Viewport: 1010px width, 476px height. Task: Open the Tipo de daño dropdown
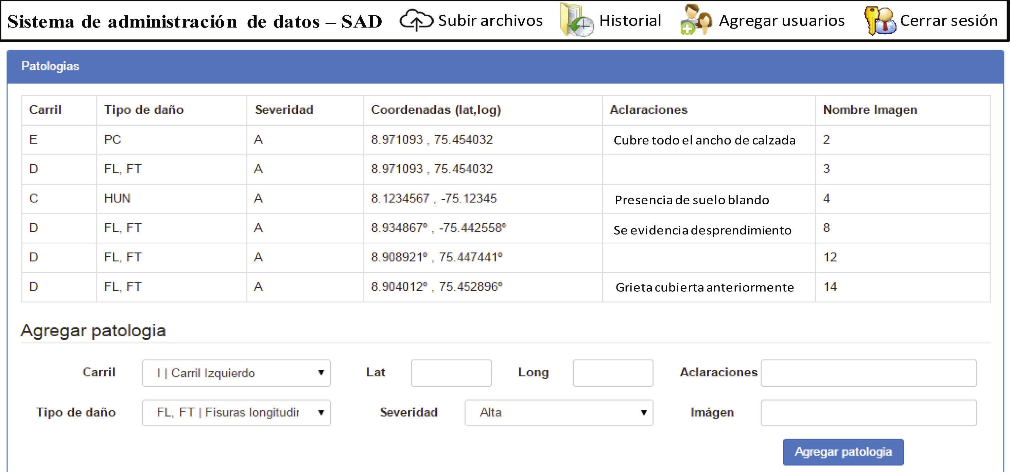point(236,412)
